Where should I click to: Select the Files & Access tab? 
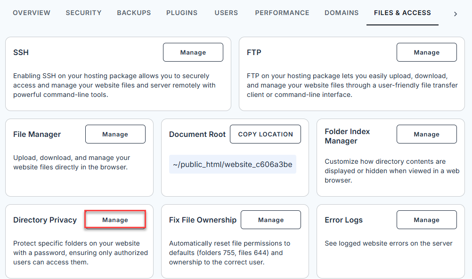click(402, 13)
